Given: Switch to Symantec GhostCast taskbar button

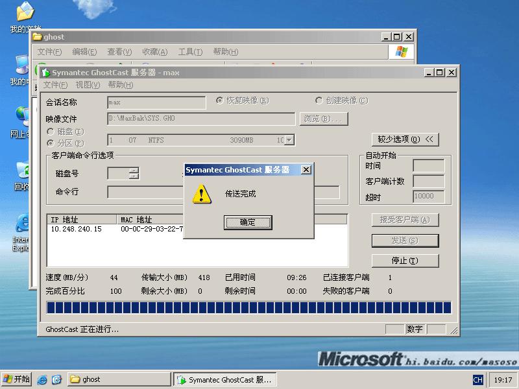Looking at the screenshot, I should [224, 380].
